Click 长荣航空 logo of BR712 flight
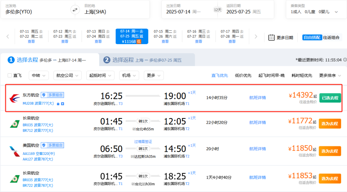The image size is (347, 192). click(14, 124)
